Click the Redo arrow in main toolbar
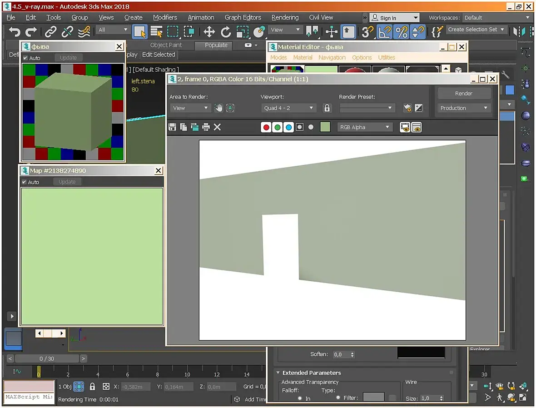Image resolution: width=536 pixels, height=408 pixels. (31, 32)
